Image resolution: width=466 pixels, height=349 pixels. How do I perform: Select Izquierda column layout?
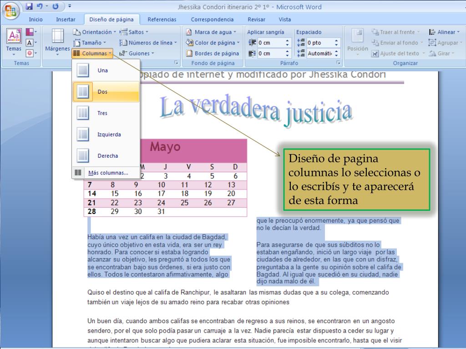(106, 135)
